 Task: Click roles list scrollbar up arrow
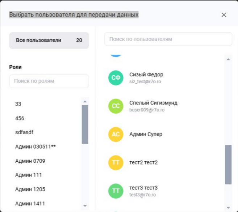(85, 102)
